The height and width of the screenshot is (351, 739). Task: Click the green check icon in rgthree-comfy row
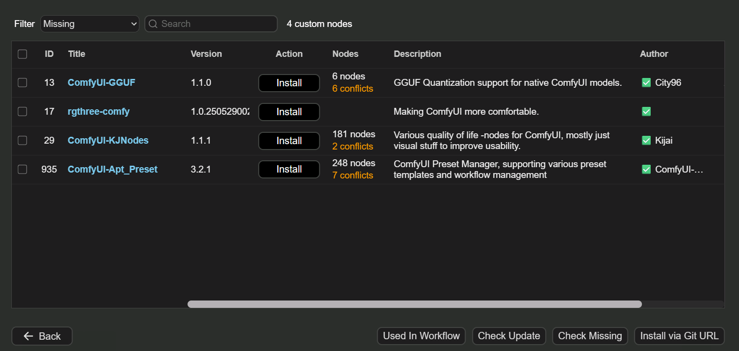click(x=646, y=112)
